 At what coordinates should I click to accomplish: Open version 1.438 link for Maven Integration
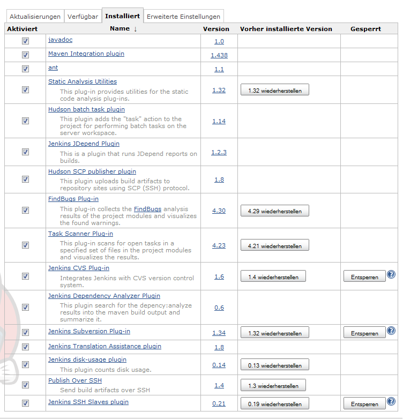point(219,55)
